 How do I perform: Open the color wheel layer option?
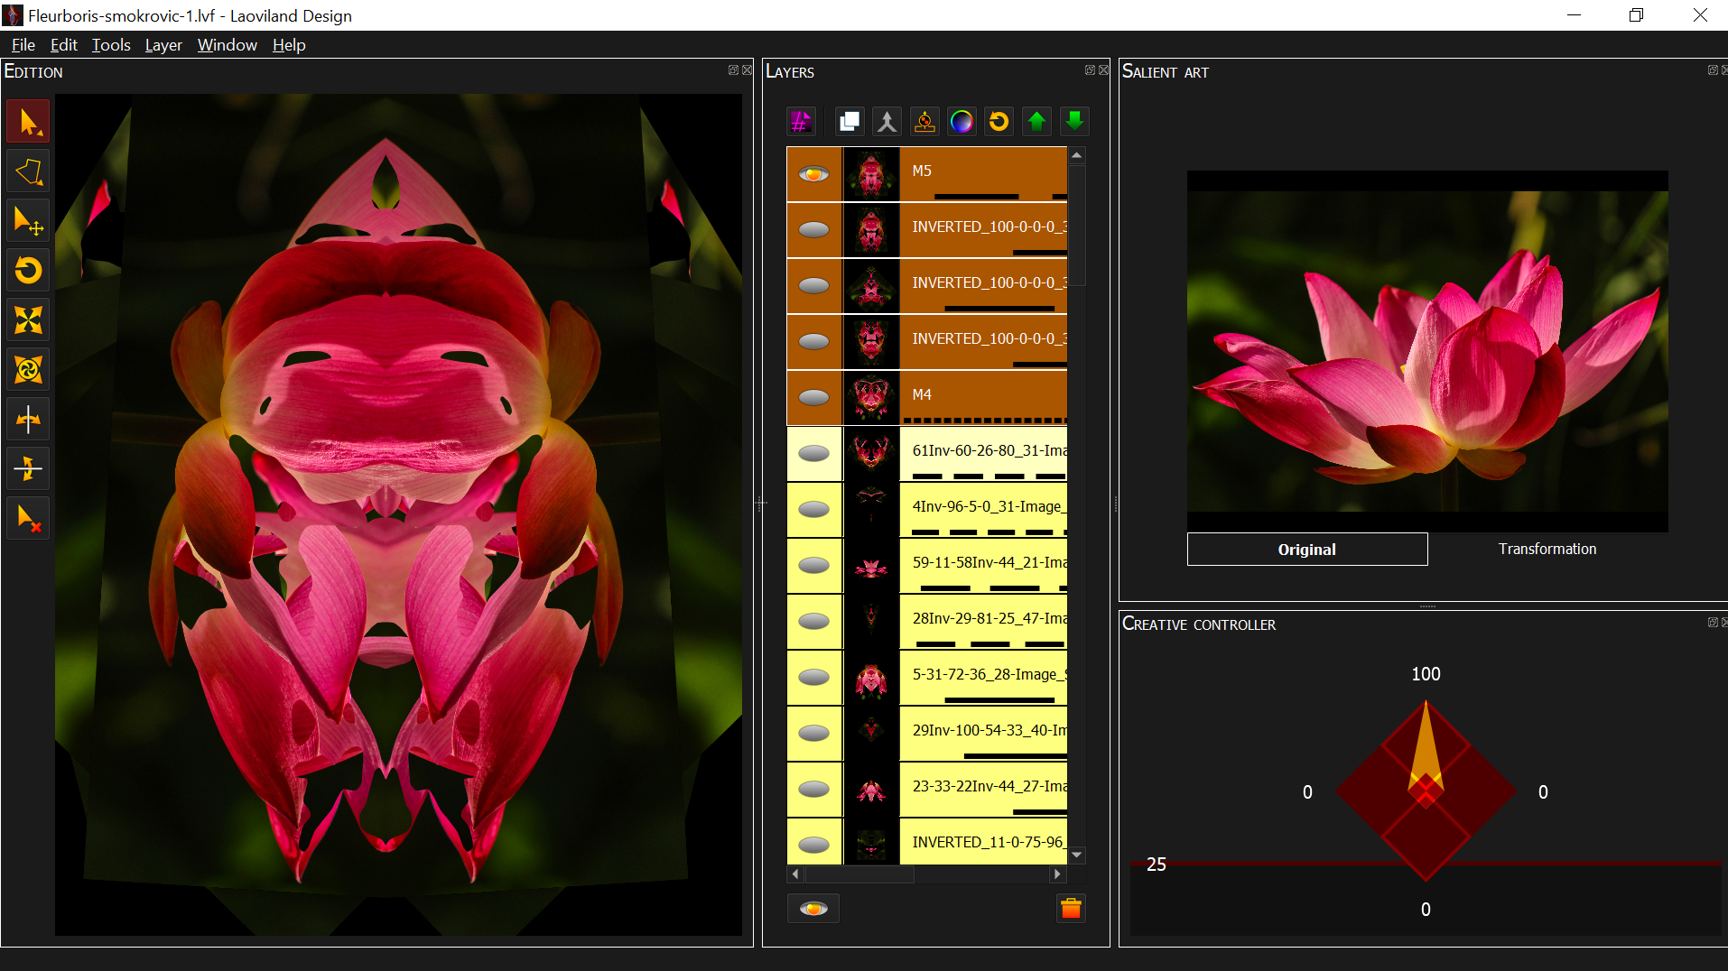962,121
